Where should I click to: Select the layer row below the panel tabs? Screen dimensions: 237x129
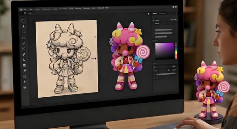pos(165,20)
